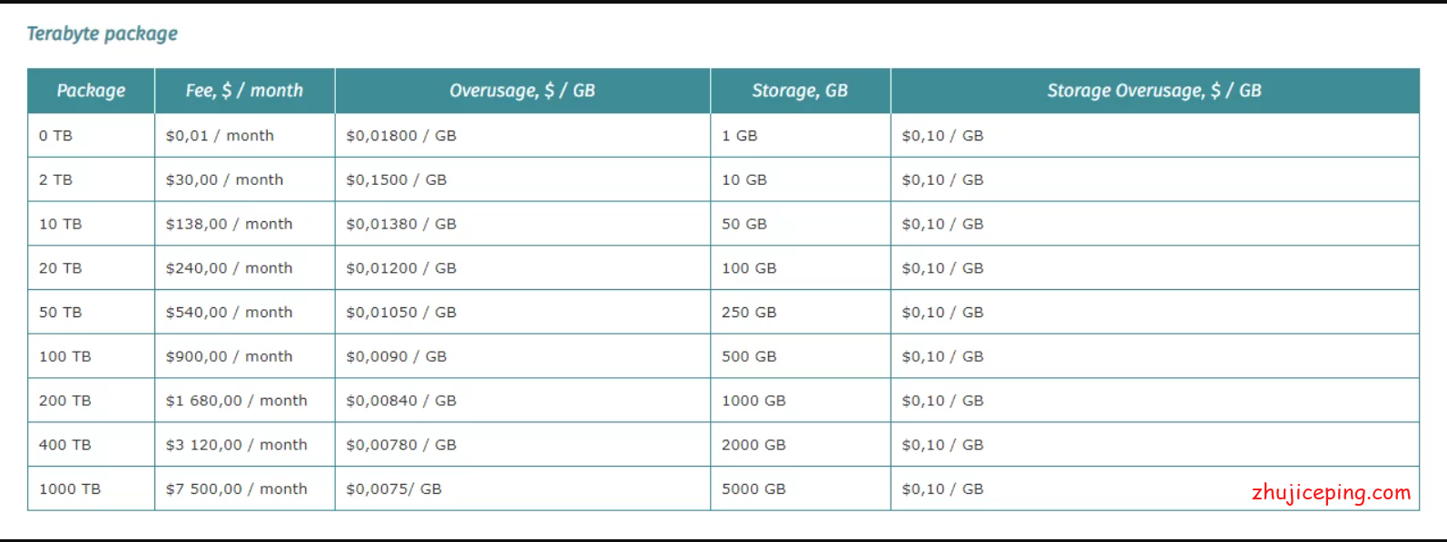The width and height of the screenshot is (1447, 542).
Task: Select the "$0,1500 / GB" overusage cell
Action: [397, 179]
